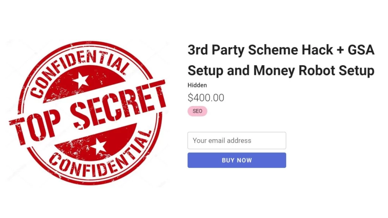Viewport: 388px width, 218px height.
Task: Click inside the email address field
Action: click(x=236, y=140)
